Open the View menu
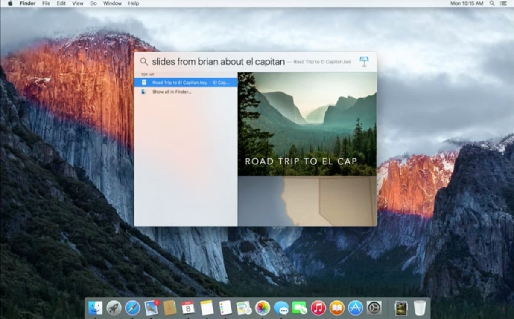The height and width of the screenshot is (319, 514). [x=78, y=3]
